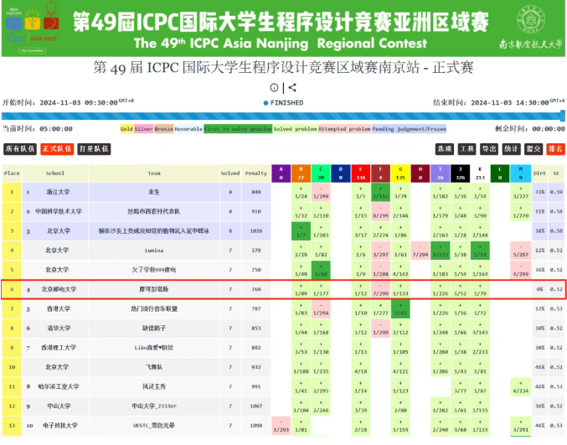Click problem F column header
Screen dimensions: 567x445
pyautogui.click(x=380, y=173)
